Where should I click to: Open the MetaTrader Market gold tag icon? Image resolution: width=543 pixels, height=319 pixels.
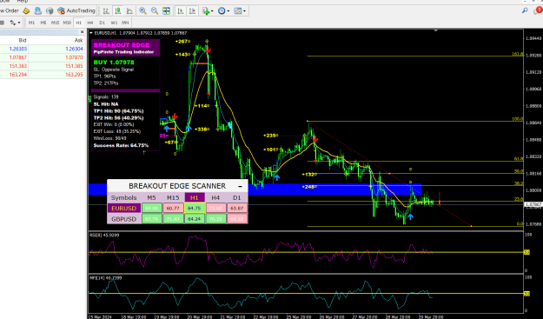(26, 11)
